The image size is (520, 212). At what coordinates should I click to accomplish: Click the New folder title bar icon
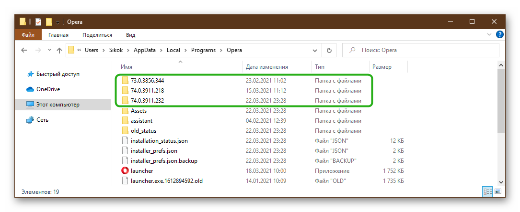(x=49, y=22)
